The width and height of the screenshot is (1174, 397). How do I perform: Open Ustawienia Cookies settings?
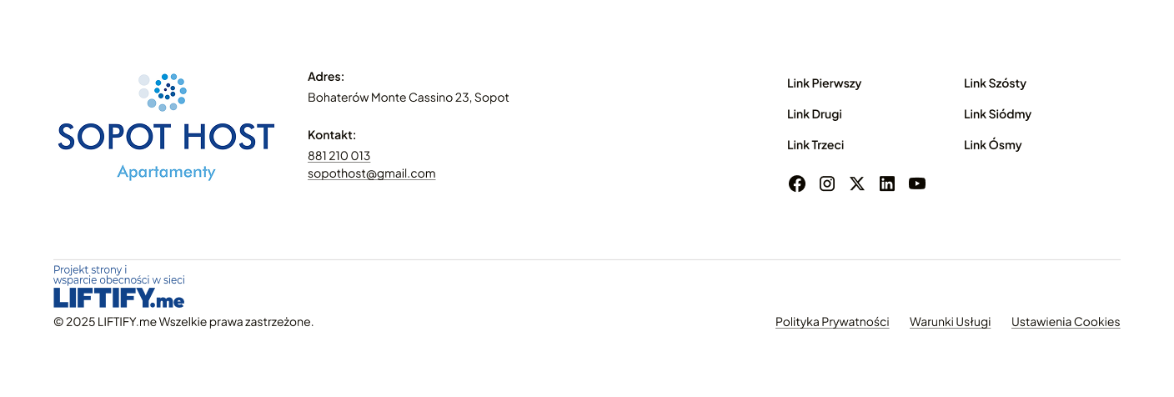(x=1065, y=322)
